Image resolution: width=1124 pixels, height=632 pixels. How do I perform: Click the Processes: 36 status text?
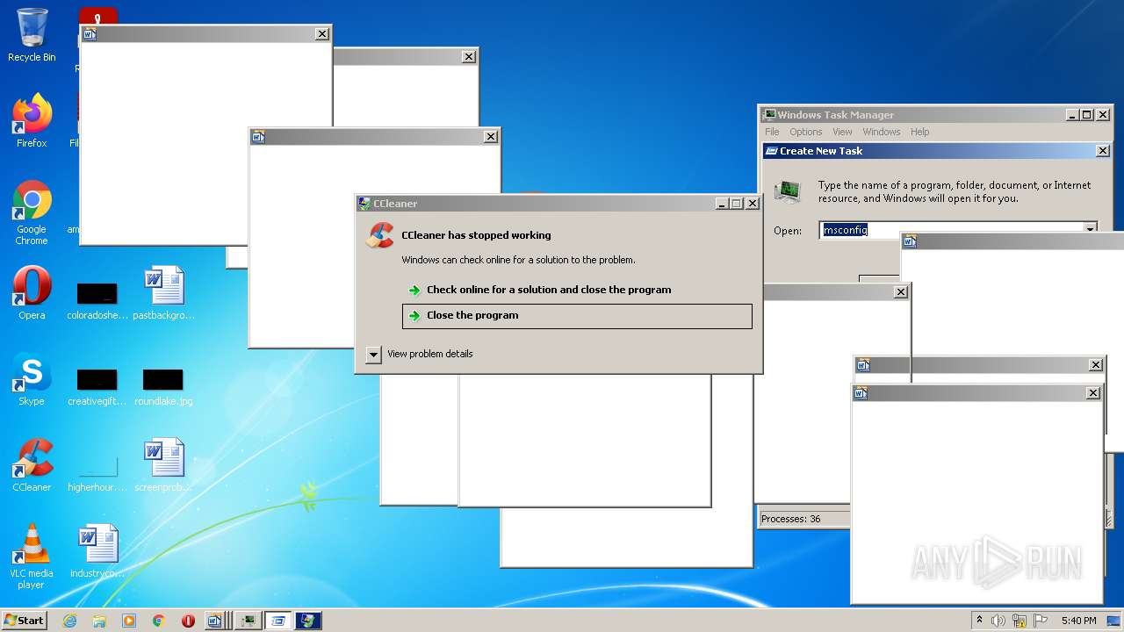coord(791,519)
